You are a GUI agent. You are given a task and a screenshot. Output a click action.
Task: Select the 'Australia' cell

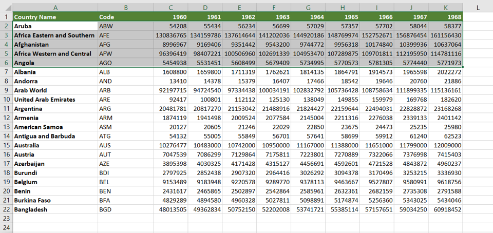(x=55, y=145)
